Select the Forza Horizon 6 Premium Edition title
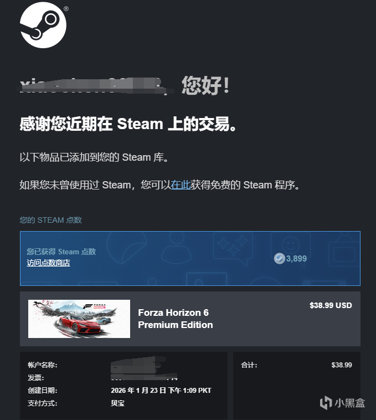Viewport: 376px width, 420px height. 176,319
